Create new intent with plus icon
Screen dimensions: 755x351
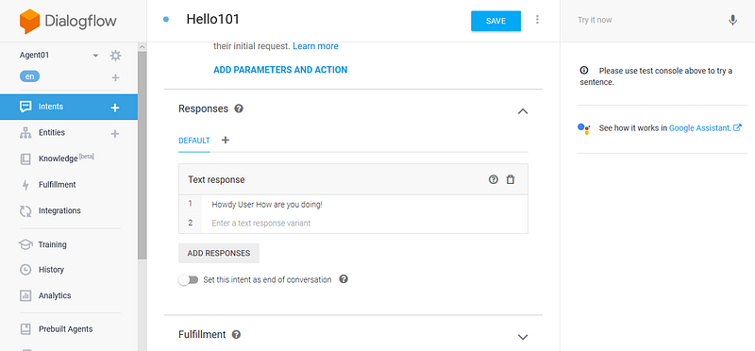(x=115, y=108)
